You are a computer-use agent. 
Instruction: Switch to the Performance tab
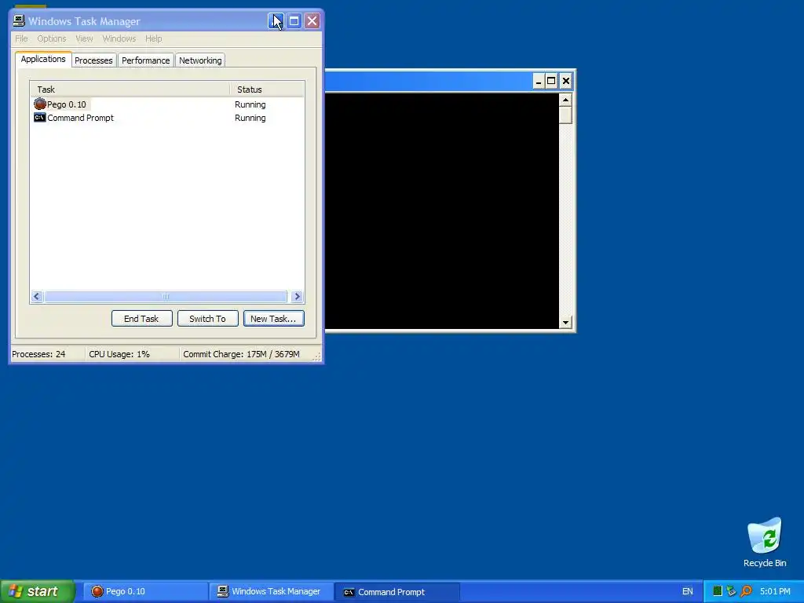pos(145,60)
